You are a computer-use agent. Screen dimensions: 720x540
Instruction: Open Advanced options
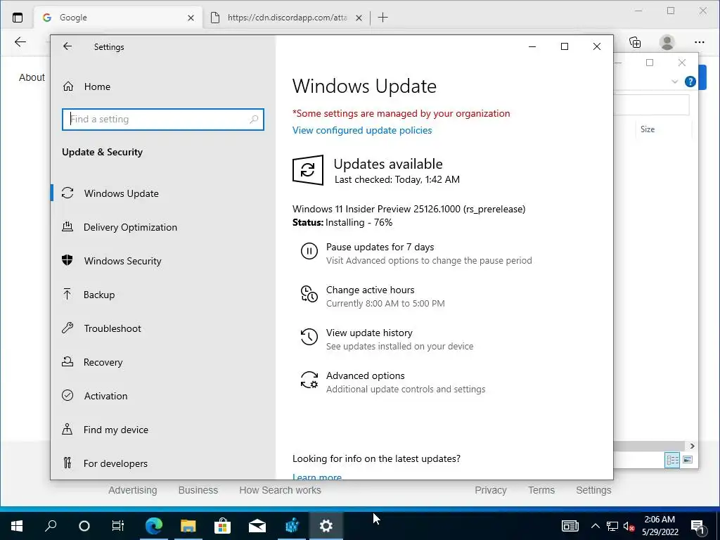(365, 375)
